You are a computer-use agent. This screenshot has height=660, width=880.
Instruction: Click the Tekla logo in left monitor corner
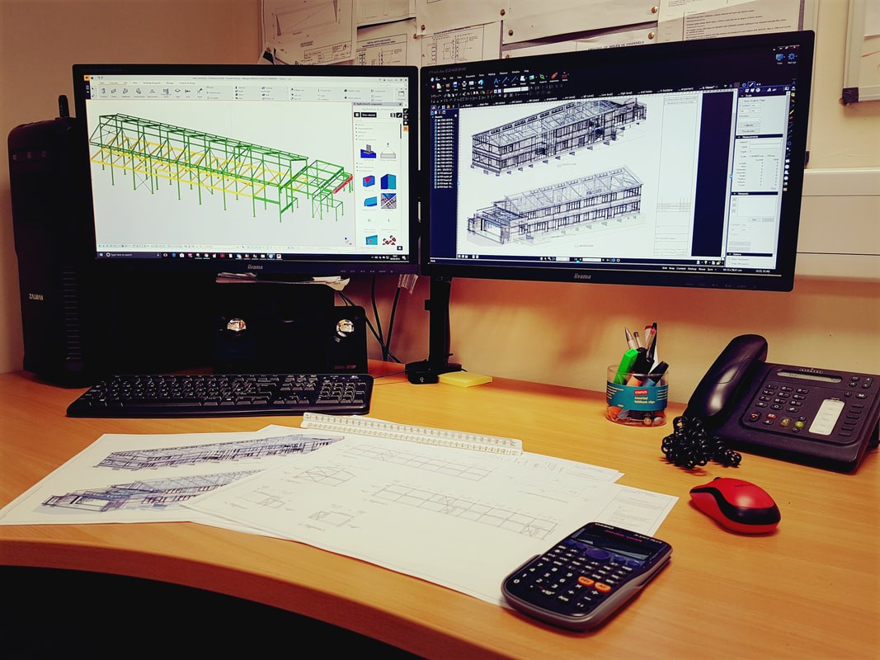[87, 78]
